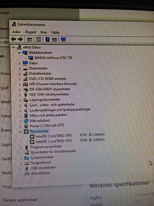Expand the DVD-/CD-ROM-enheter category
This screenshot has width=154, height=206.
pos(20,79)
